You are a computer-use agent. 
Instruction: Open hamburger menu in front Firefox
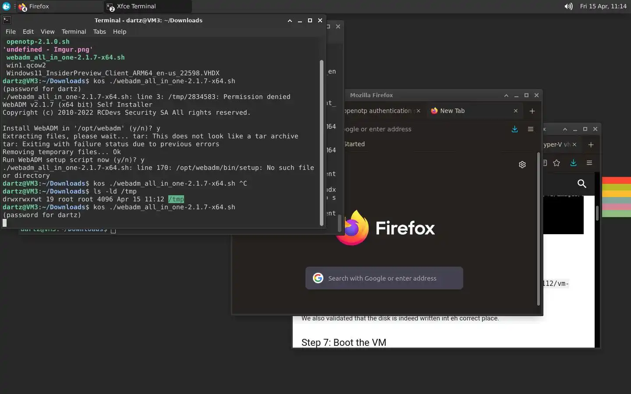click(530, 129)
